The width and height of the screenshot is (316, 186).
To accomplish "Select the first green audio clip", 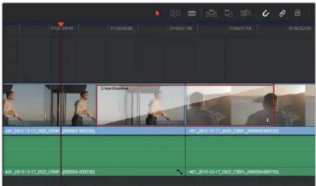I will tap(94, 156).
